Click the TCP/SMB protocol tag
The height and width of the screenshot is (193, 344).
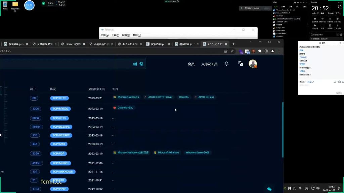pyautogui.click(x=59, y=144)
